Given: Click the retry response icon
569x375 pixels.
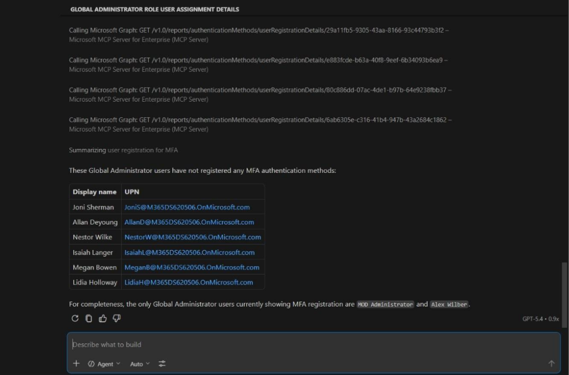Looking at the screenshot, I should pyautogui.click(x=75, y=318).
